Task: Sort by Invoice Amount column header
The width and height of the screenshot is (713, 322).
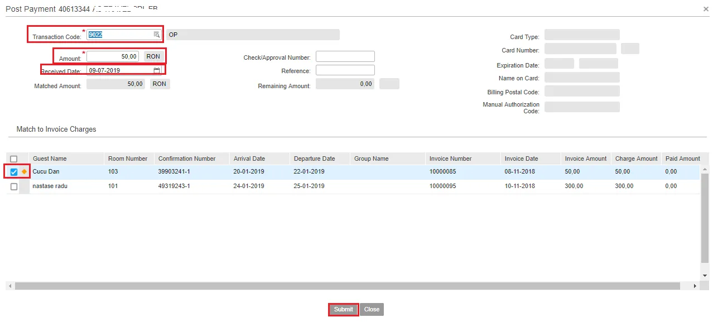Action: coord(586,158)
